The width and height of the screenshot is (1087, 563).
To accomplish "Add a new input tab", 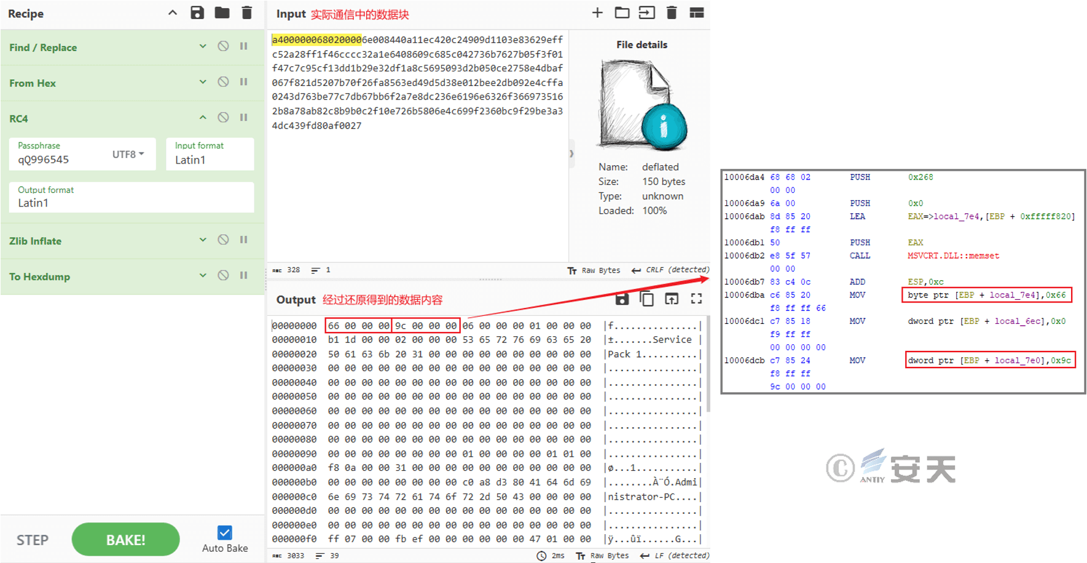I will coord(597,13).
